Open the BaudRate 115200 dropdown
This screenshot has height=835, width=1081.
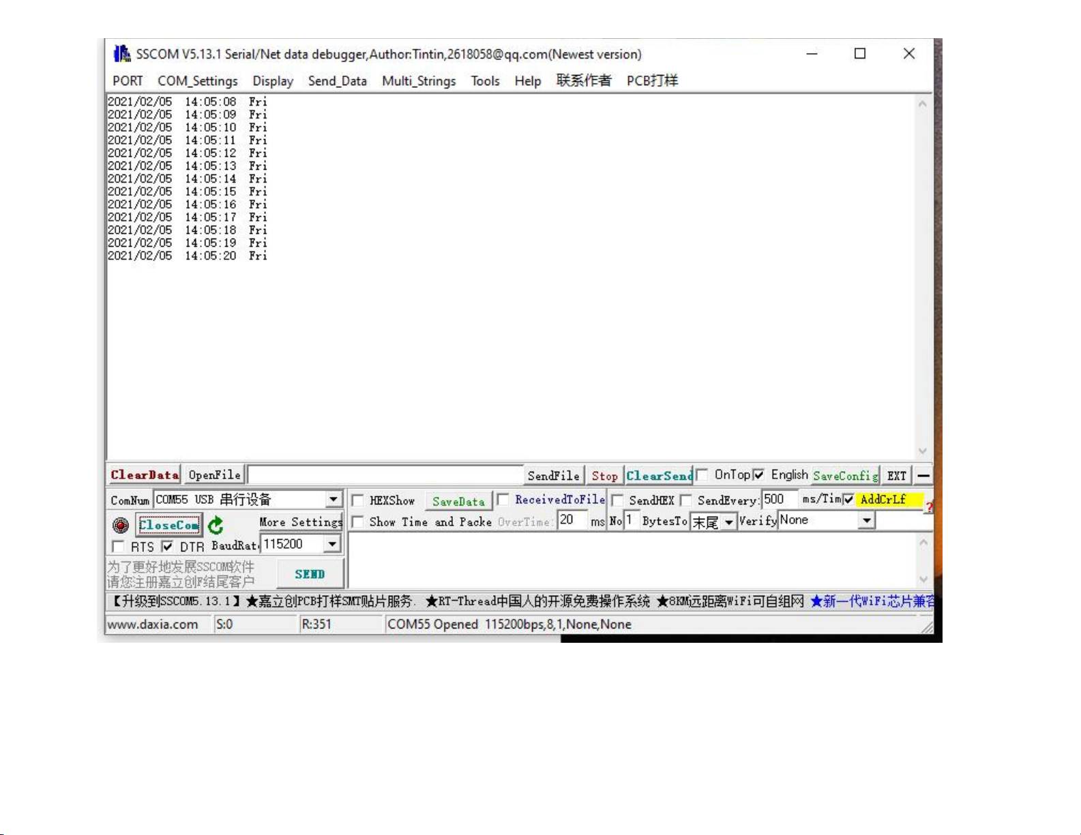click(332, 544)
